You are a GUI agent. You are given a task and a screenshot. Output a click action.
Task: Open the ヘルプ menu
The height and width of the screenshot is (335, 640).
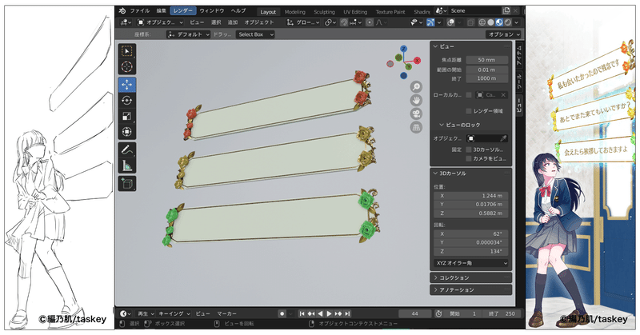point(238,11)
